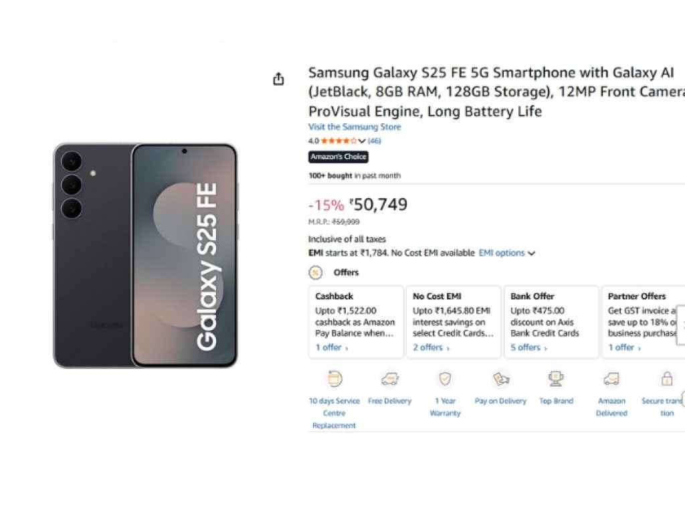This screenshot has height=506, width=685.
Task: Click the Offers percentage badge icon
Action: click(x=314, y=272)
